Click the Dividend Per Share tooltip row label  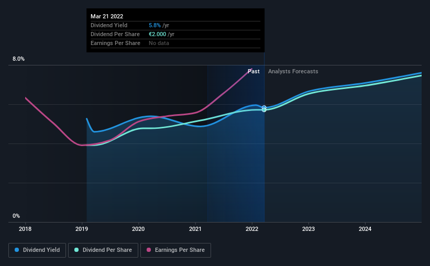[x=115, y=34]
